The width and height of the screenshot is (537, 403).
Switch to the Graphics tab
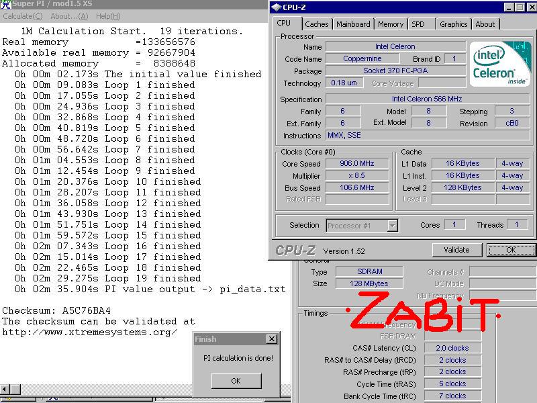[454, 24]
